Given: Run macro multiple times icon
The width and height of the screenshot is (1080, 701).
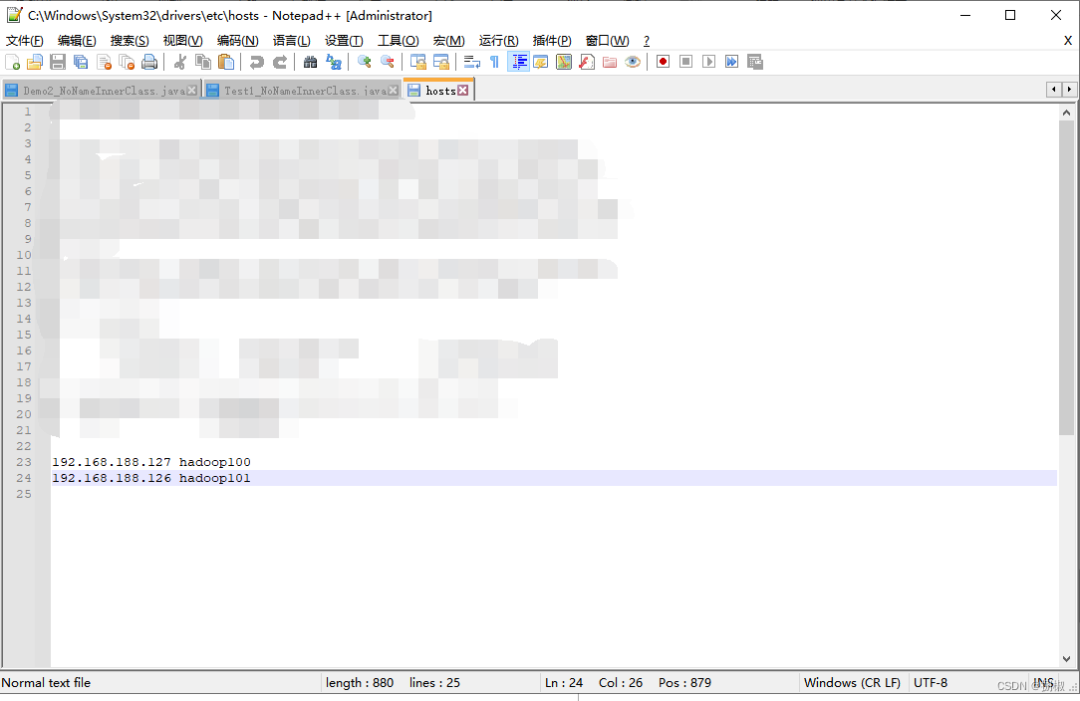Looking at the screenshot, I should [x=731, y=62].
